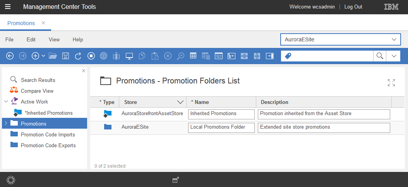Edit description Extended site store promotions
This screenshot has width=408, height=187.
coord(324,127)
